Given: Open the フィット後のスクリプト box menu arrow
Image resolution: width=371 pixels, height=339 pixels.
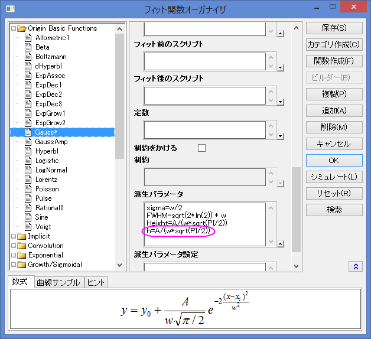Looking at the screenshot, I should [281, 102].
